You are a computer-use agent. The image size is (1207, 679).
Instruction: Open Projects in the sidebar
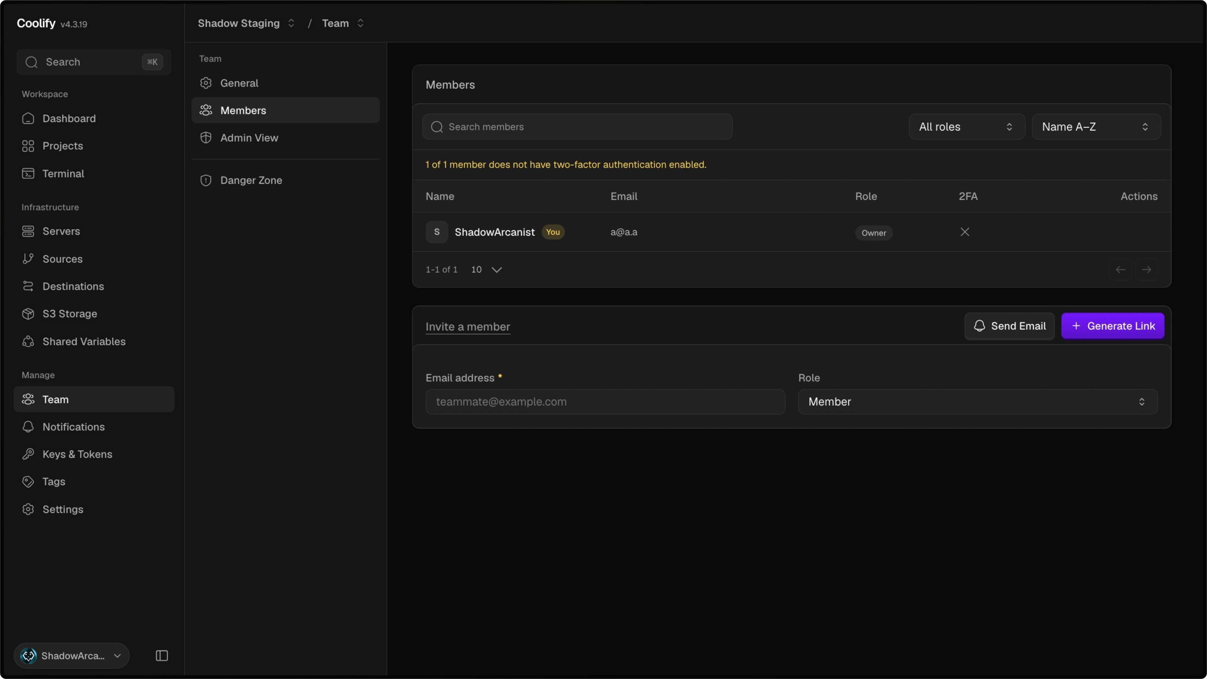pyautogui.click(x=94, y=146)
